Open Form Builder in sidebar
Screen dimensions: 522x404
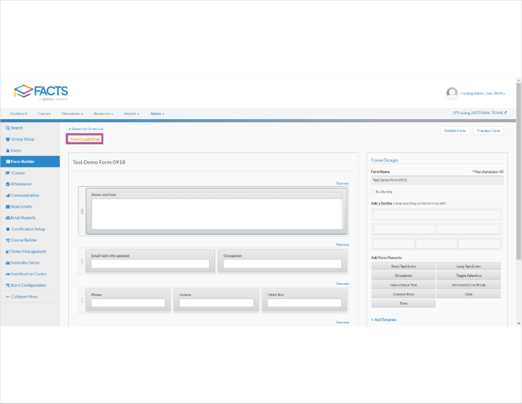[30, 161]
